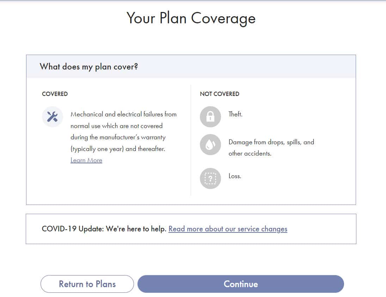
Task: Click the 'What does my plan cover?' header
Action: point(89,67)
